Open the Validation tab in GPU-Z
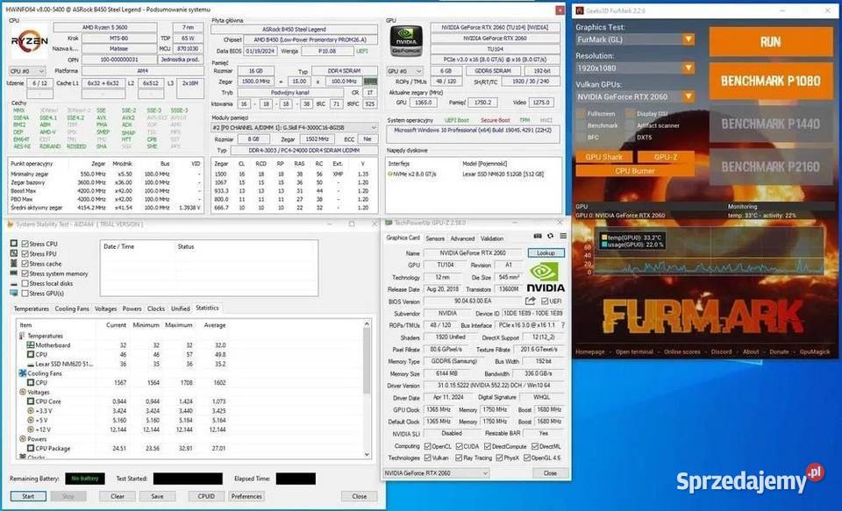 [492, 238]
